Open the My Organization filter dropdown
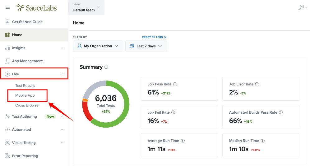Viewport: 310px width, 166px height. (98, 46)
